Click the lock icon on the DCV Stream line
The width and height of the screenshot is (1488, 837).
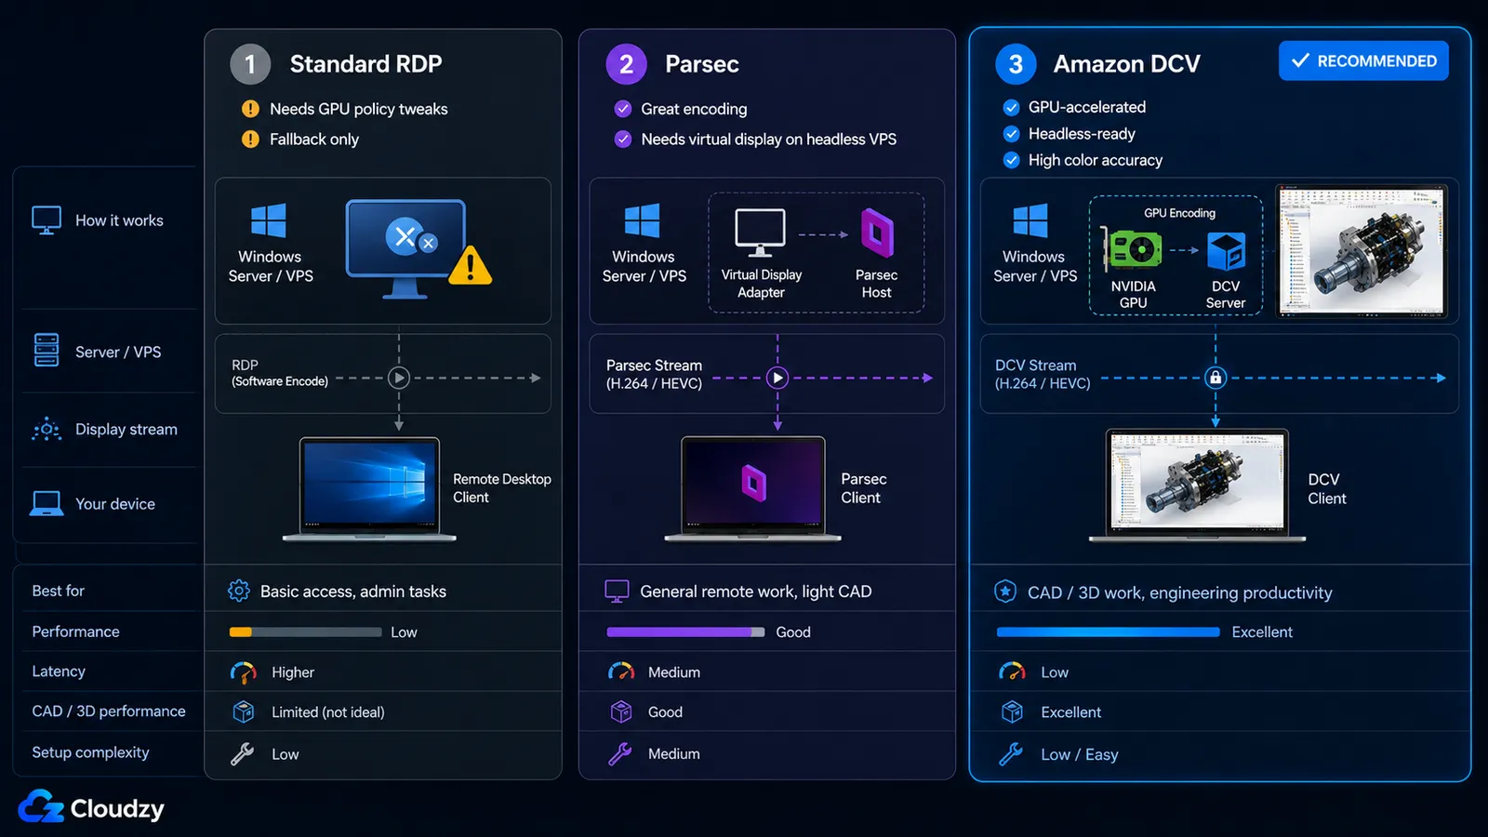tap(1216, 378)
